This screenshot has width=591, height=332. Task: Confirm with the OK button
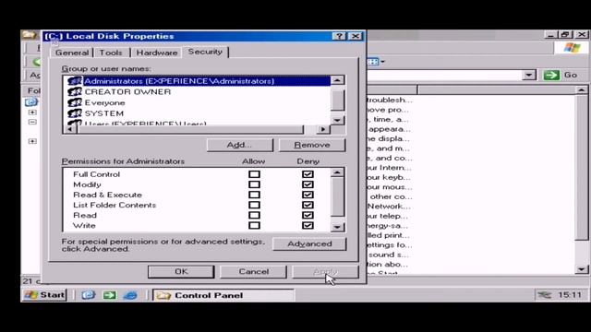coord(181,271)
